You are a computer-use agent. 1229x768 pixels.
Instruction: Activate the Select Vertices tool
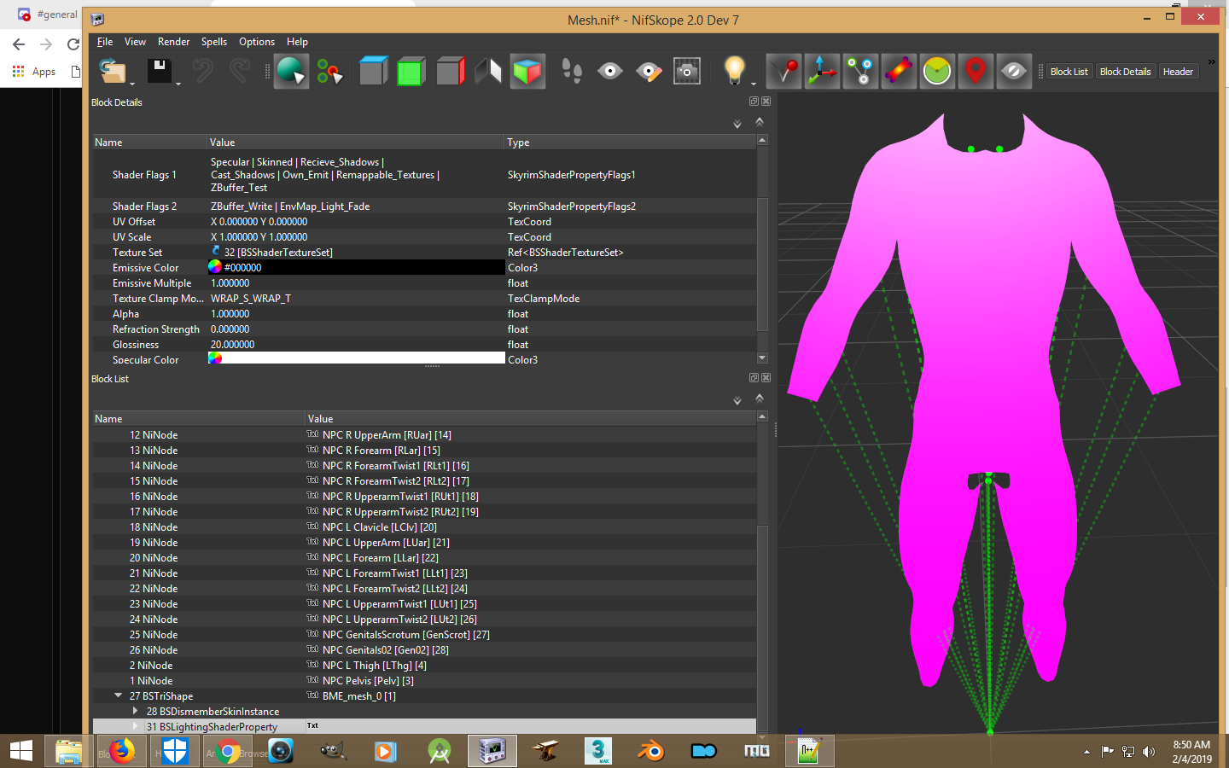[329, 72]
